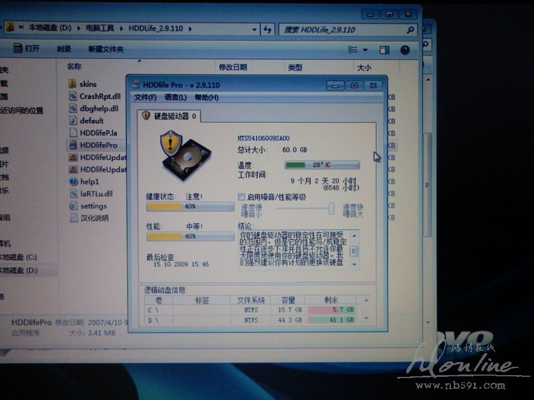The image size is (534, 400).
Task: Select the 汉化说明 text file icon
Action: (74, 217)
